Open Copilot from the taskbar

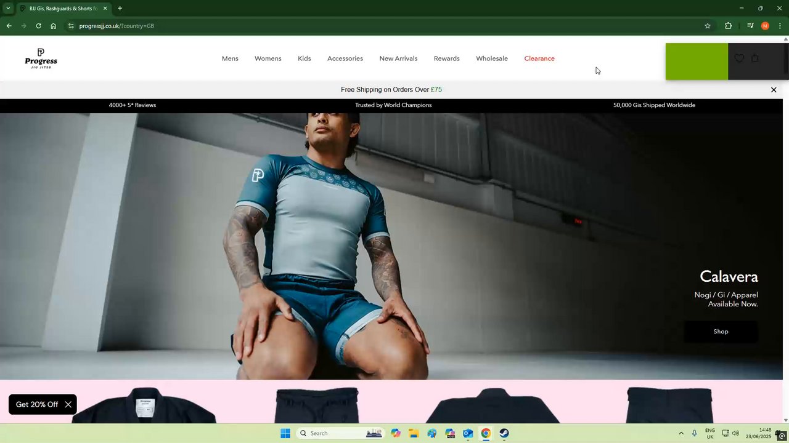point(396,433)
